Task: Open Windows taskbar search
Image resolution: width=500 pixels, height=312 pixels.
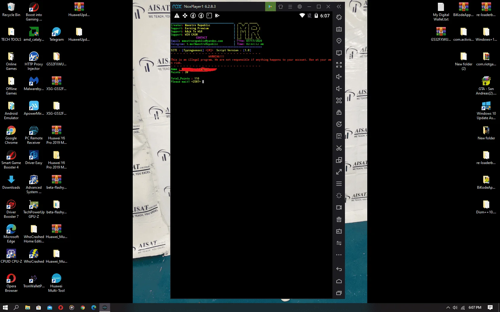Action: [16, 308]
